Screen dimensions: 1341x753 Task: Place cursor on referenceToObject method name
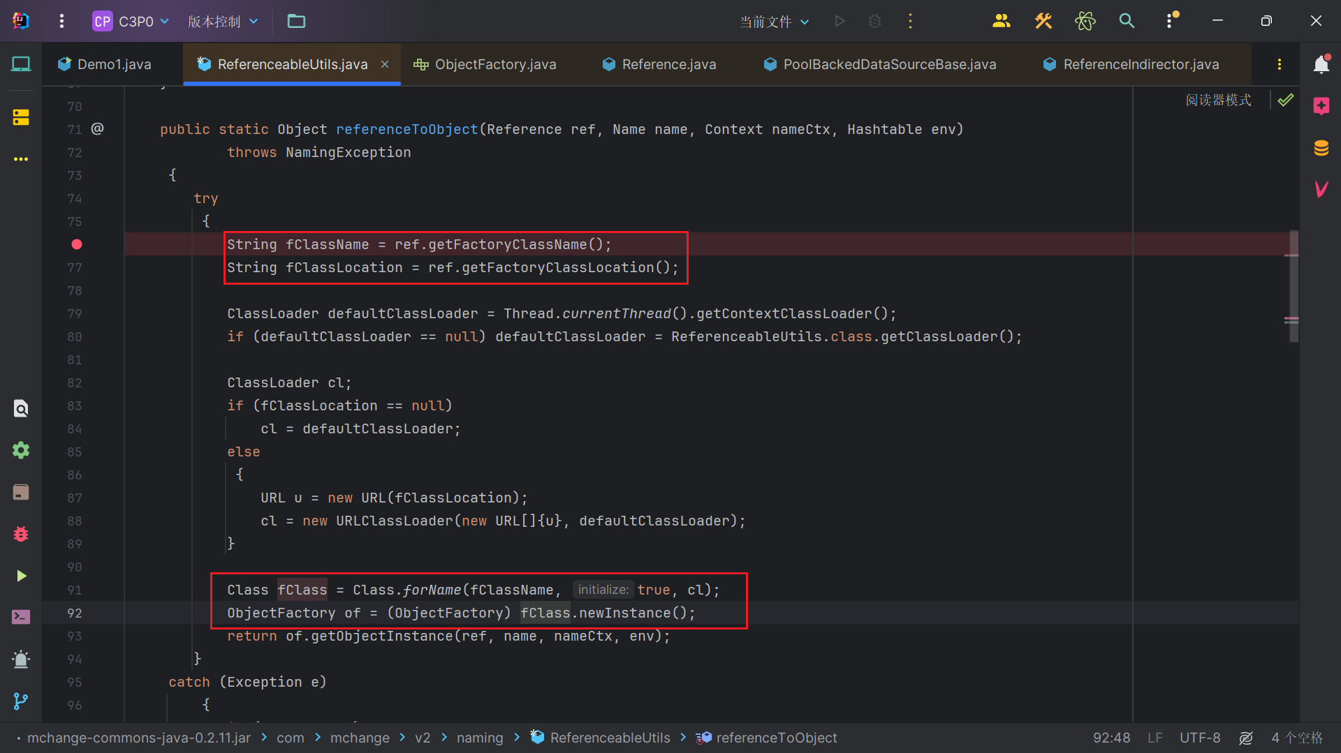(407, 129)
